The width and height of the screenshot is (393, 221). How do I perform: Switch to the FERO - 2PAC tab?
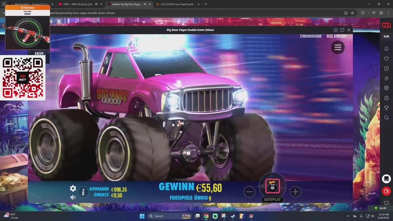[80, 4]
